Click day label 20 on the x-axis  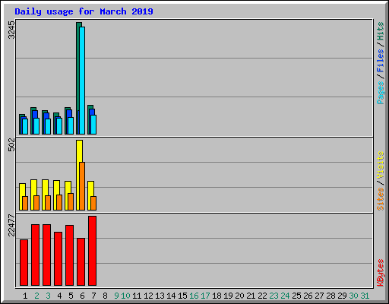[239, 296]
